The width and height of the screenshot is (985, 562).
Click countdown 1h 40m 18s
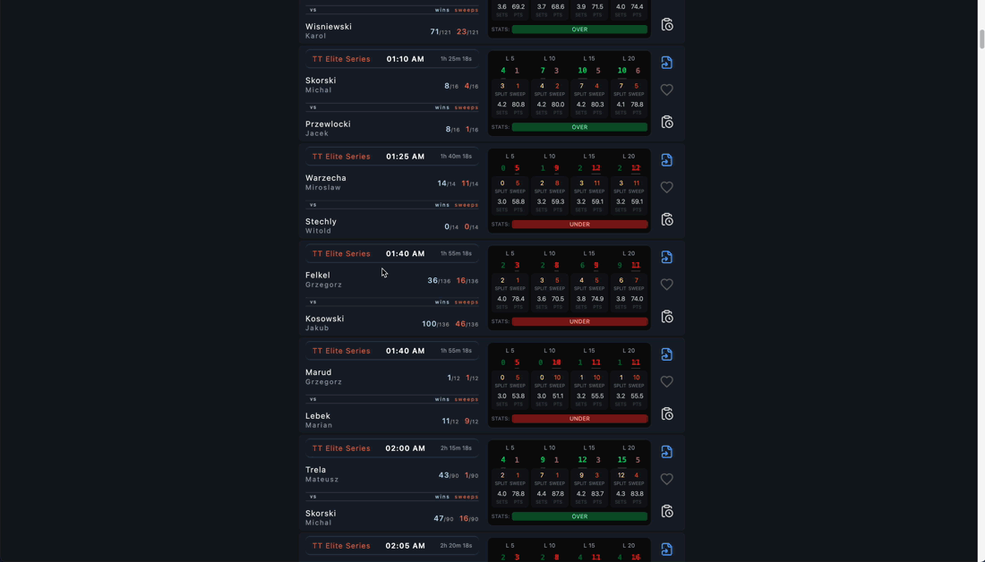point(456,157)
